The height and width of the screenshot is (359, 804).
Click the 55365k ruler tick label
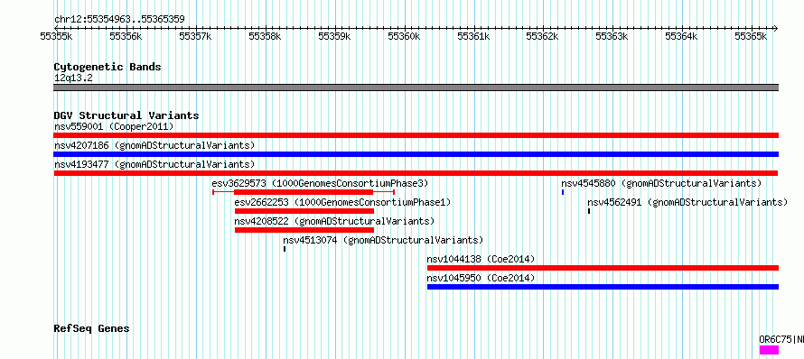point(752,36)
